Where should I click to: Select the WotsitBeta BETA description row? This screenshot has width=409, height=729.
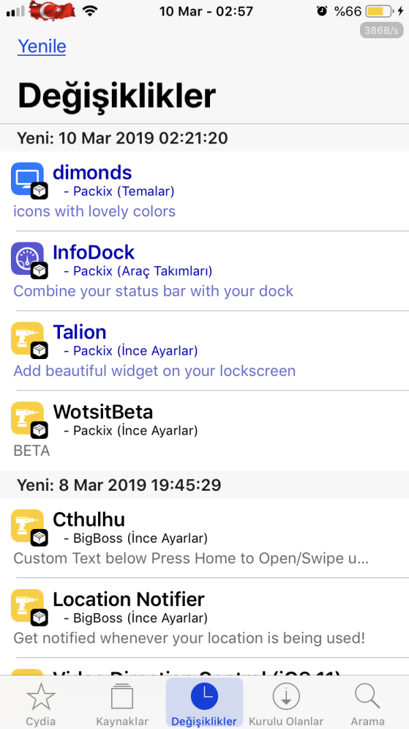coord(32,451)
